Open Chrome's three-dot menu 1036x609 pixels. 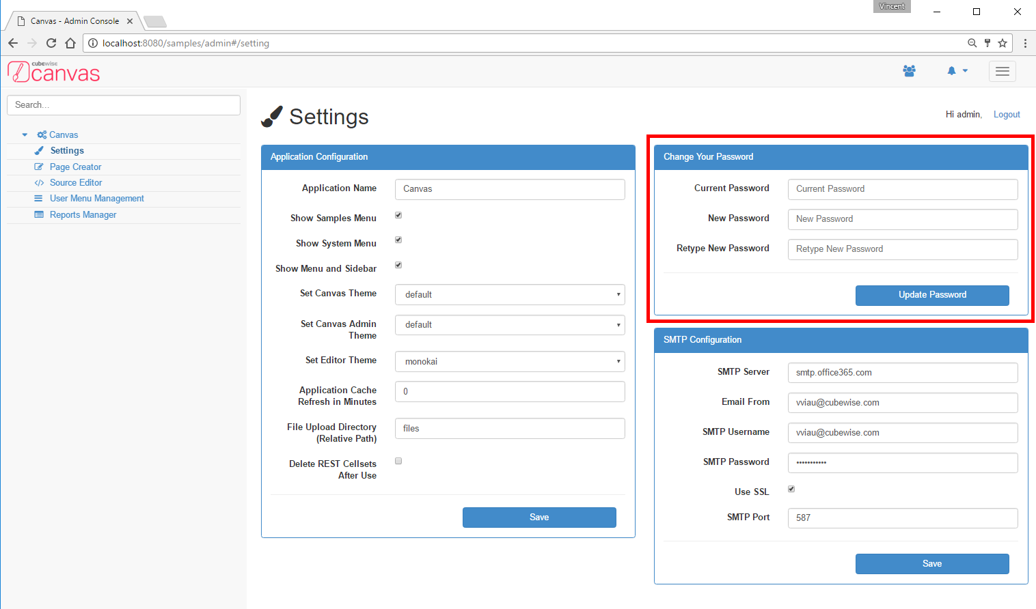point(1025,43)
